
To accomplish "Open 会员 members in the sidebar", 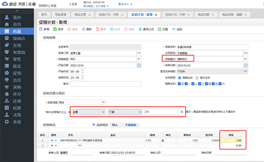I will point(17,80).
